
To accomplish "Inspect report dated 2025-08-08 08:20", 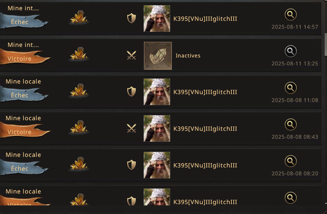I will click(x=290, y=161).
